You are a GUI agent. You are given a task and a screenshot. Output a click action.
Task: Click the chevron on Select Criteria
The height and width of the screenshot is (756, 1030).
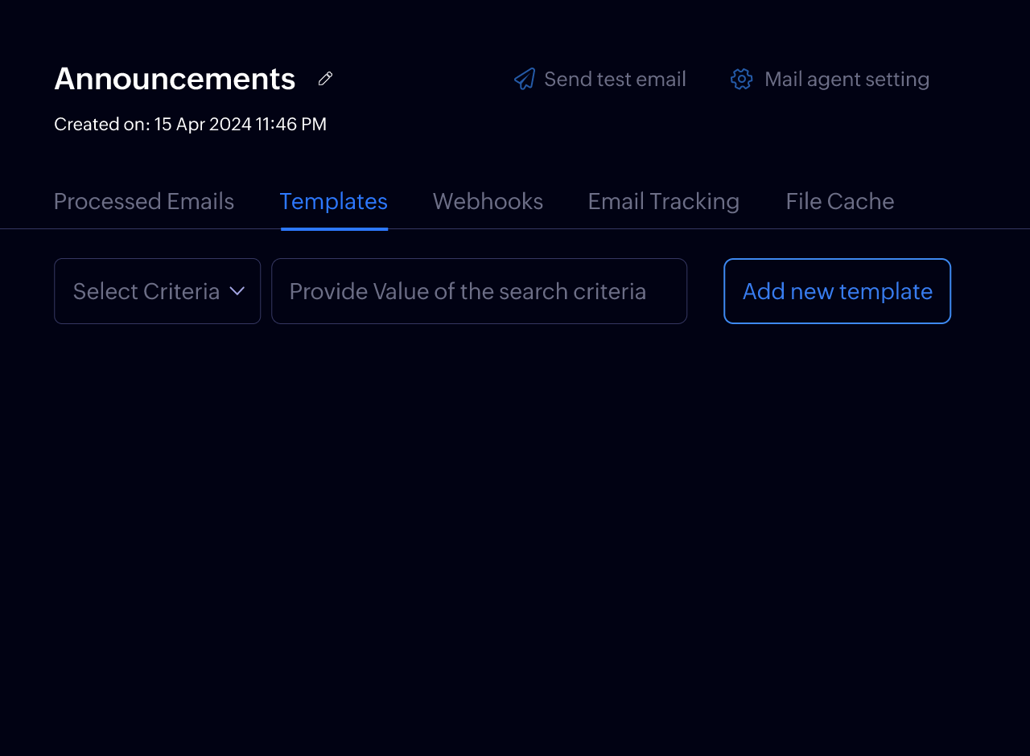coord(237,290)
